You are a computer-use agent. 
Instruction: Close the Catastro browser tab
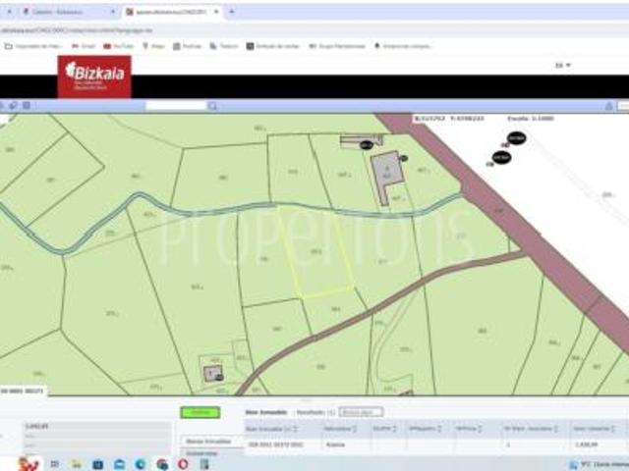coord(113,12)
